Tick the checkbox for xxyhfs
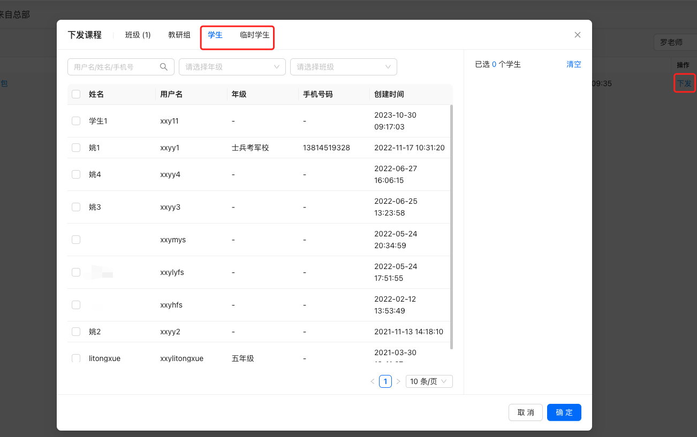Image resolution: width=697 pixels, height=437 pixels. click(x=76, y=305)
